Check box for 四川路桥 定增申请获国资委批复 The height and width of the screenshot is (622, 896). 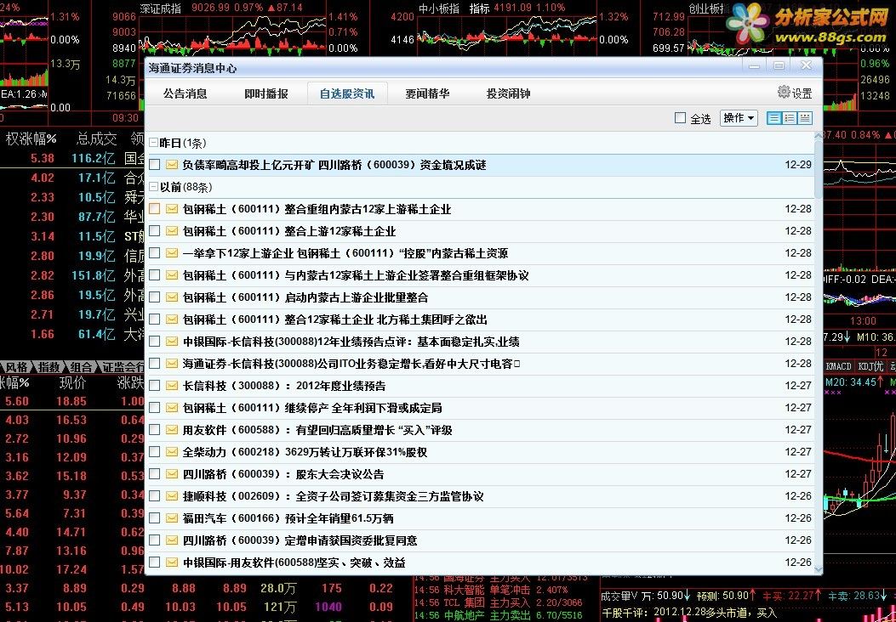point(154,540)
